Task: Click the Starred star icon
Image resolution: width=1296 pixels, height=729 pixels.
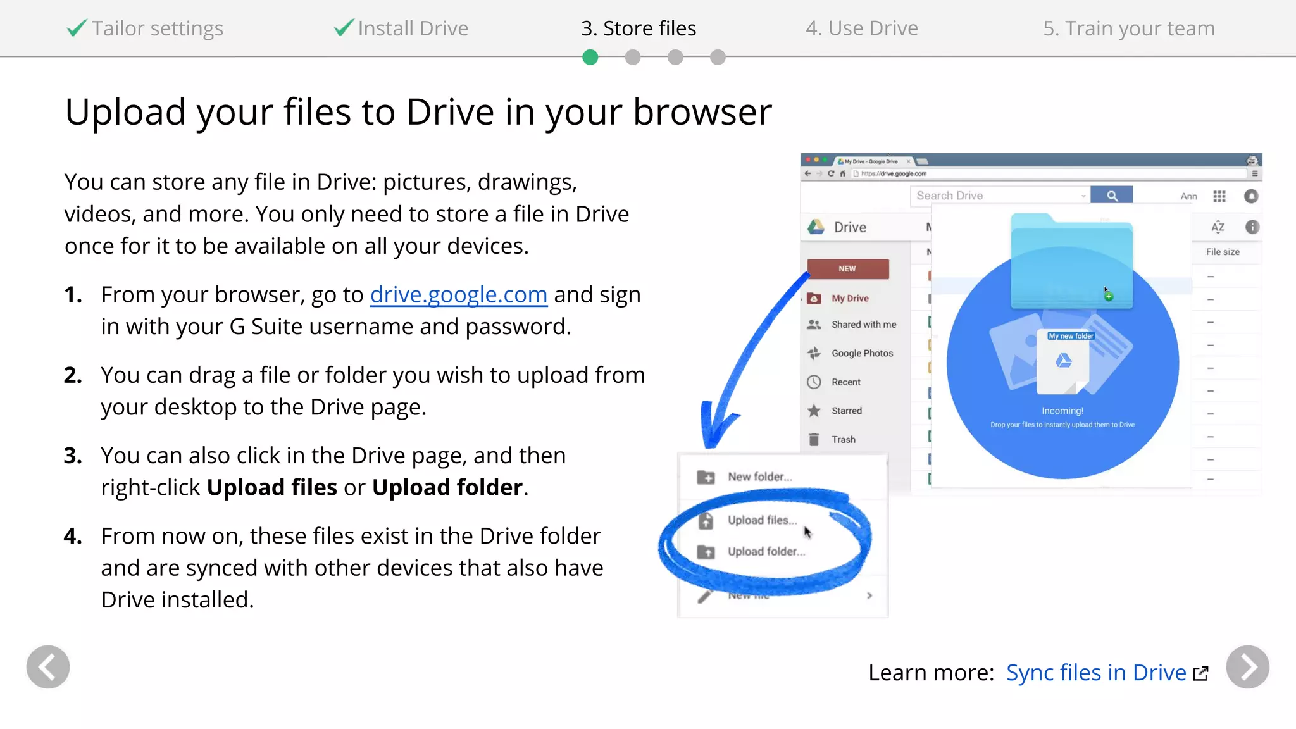Action: 814,411
